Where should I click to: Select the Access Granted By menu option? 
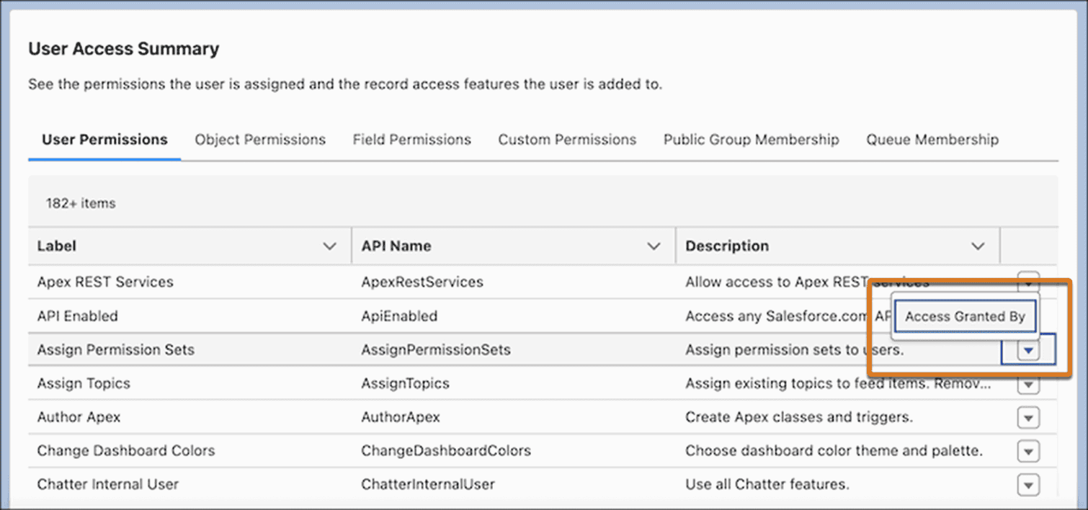[x=965, y=316]
